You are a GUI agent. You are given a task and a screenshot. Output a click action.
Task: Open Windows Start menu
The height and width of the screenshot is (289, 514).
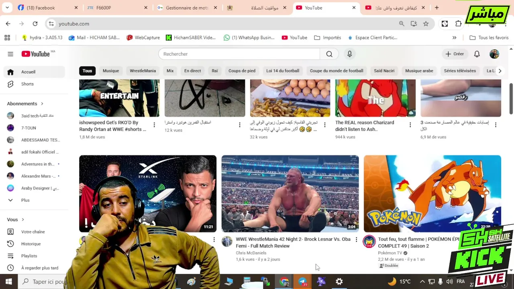(x=8, y=281)
